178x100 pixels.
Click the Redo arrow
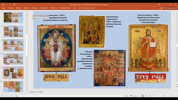(11, 4)
